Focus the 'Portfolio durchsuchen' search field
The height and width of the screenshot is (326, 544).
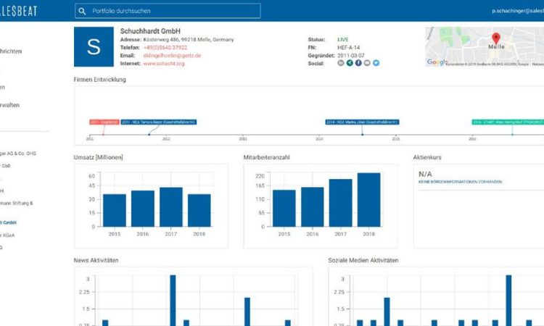click(x=168, y=11)
